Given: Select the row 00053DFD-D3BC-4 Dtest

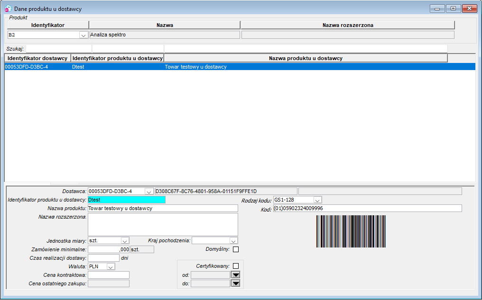Looking at the screenshot, I should (x=240, y=67).
